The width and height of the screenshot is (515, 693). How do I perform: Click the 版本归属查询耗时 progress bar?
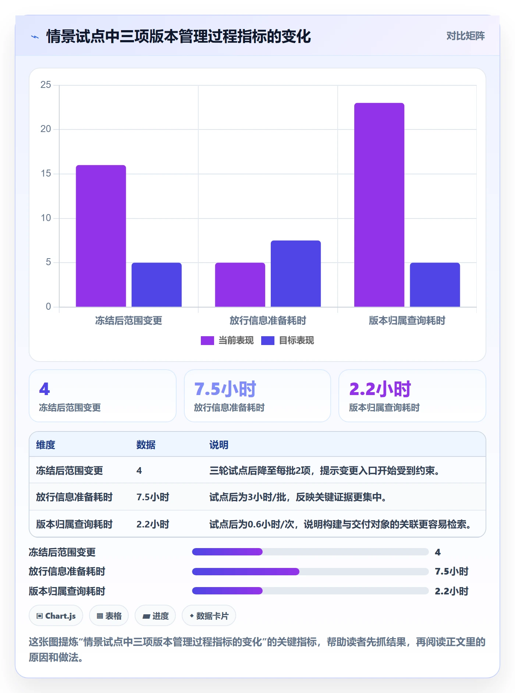(310, 591)
